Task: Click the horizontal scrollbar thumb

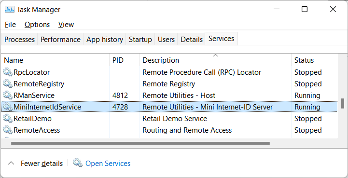Action: click(x=140, y=143)
